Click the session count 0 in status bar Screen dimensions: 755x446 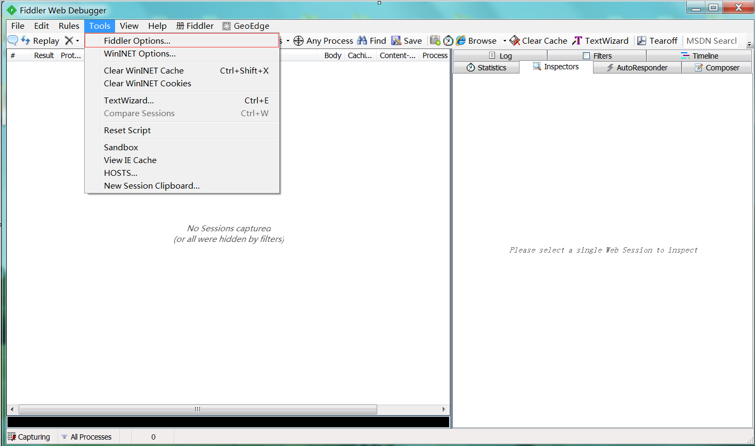point(153,437)
